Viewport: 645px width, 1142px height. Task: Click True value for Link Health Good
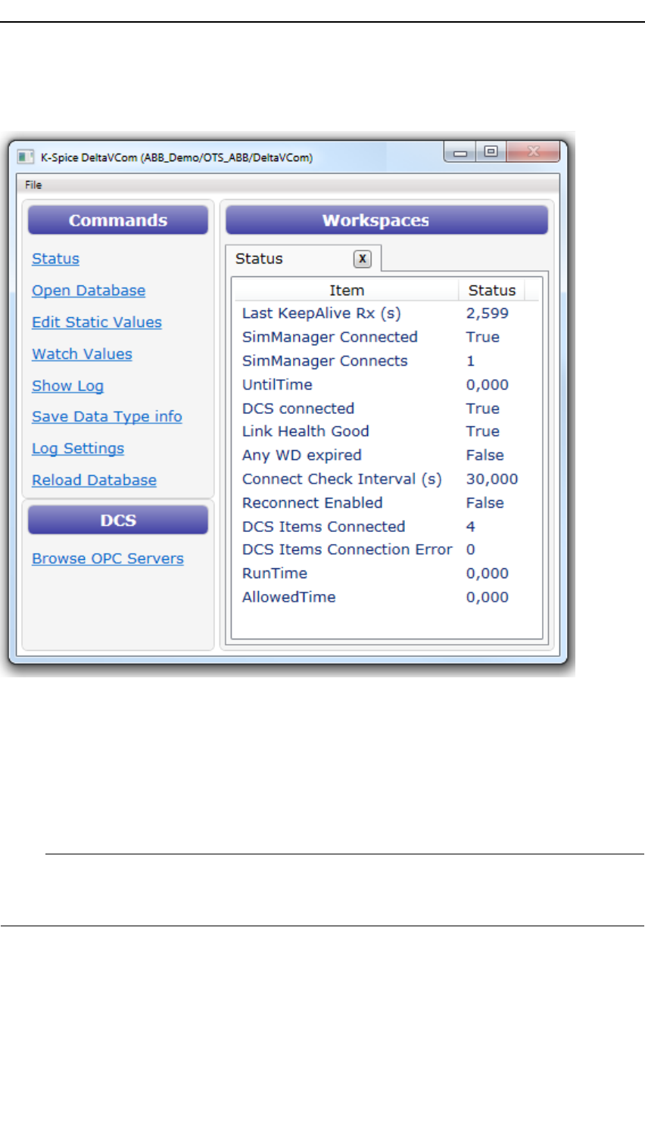tap(483, 431)
